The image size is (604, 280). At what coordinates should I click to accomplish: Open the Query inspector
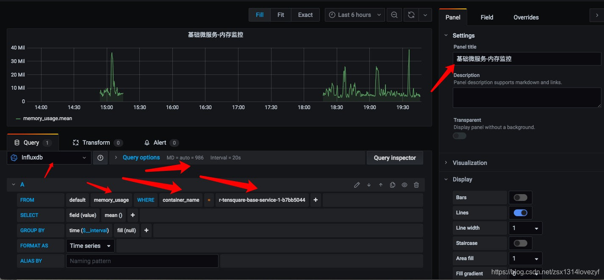point(395,158)
